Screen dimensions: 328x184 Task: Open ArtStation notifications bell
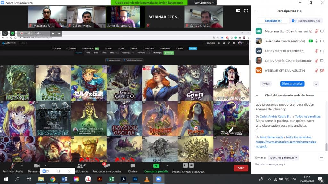pyautogui.click(x=219, y=43)
